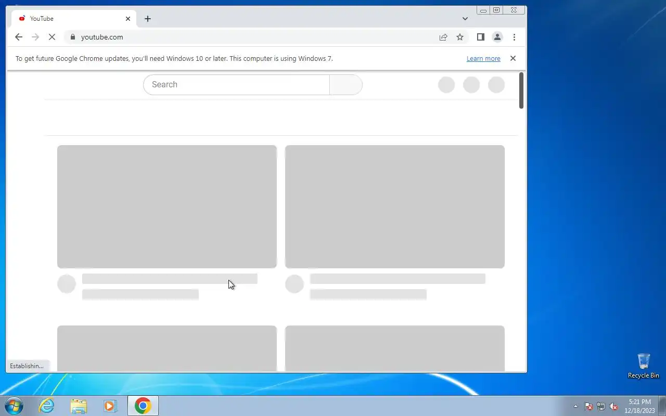
Task: Select Recycle Bin desktop icon
Action: 644,366
